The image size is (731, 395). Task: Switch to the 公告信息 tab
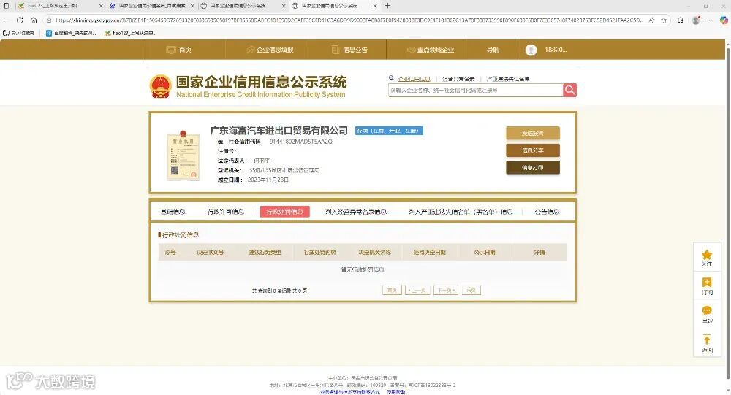click(x=547, y=212)
